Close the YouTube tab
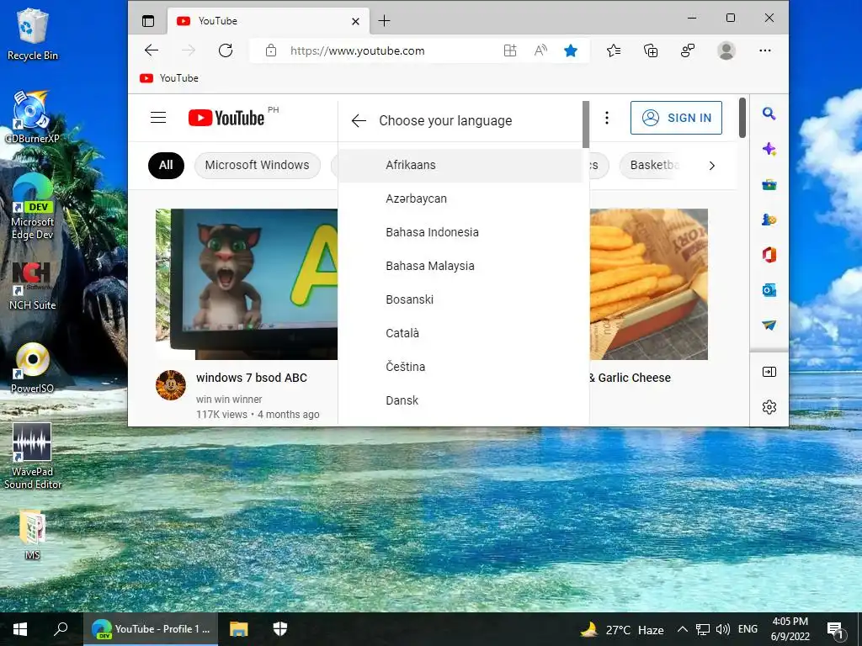Viewport: 862px width, 646px height. (x=356, y=21)
